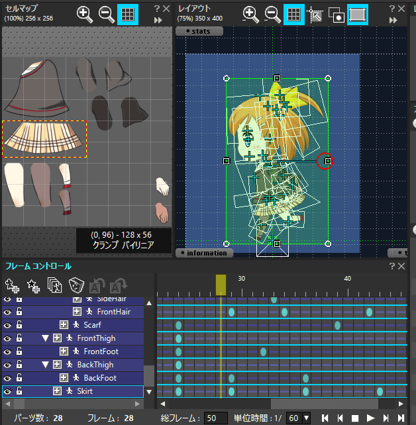This screenshot has height=425, width=416.
Task: Close the layout panel
Action: tap(401, 9)
